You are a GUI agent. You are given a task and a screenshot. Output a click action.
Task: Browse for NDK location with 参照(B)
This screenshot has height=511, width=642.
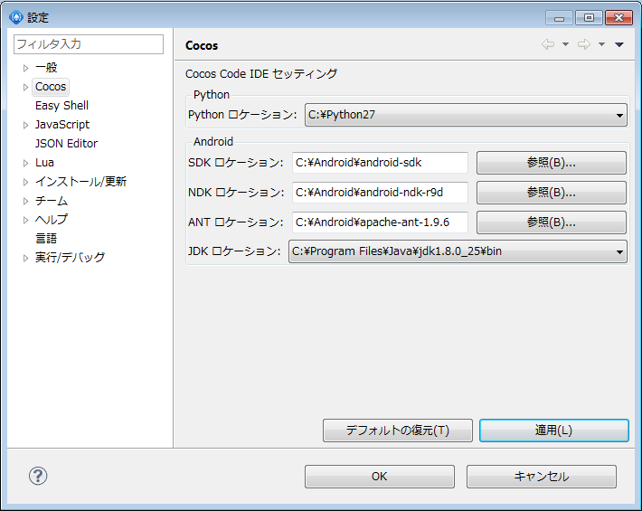[x=552, y=193]
